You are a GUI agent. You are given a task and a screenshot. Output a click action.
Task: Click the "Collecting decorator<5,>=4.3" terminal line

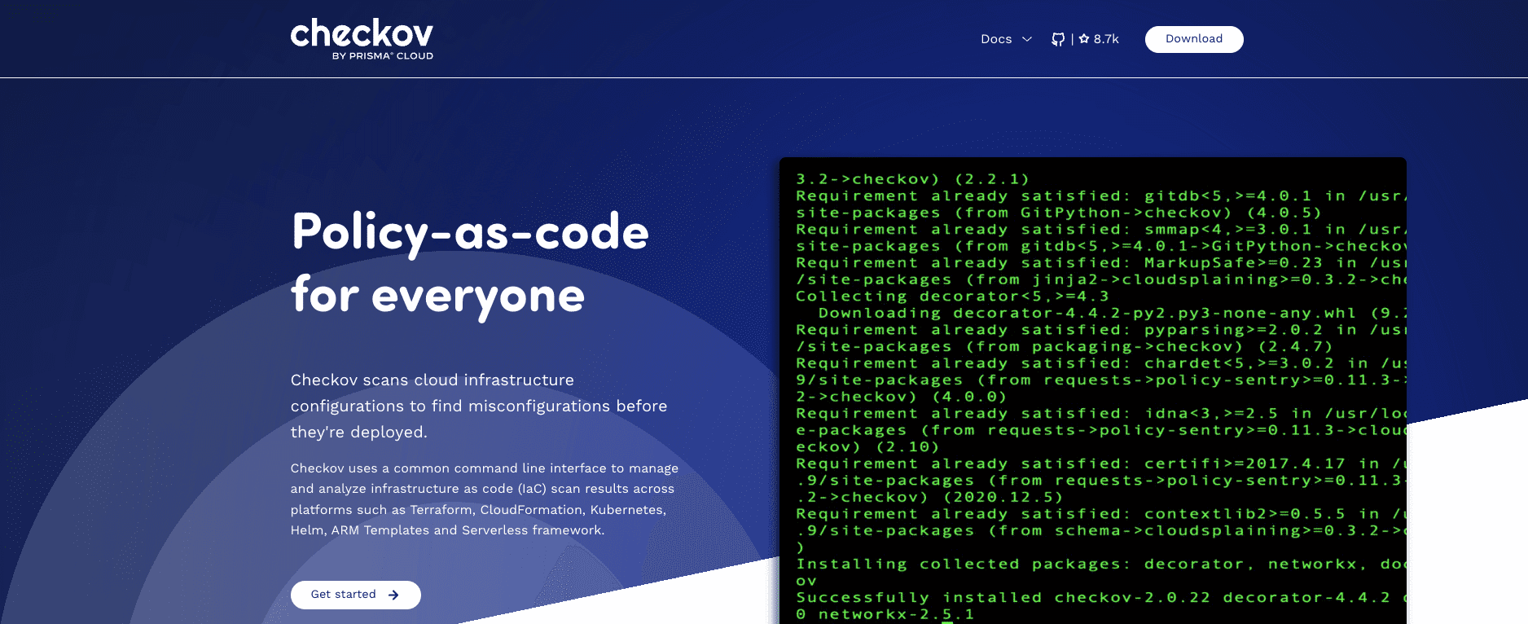point(952,297)
